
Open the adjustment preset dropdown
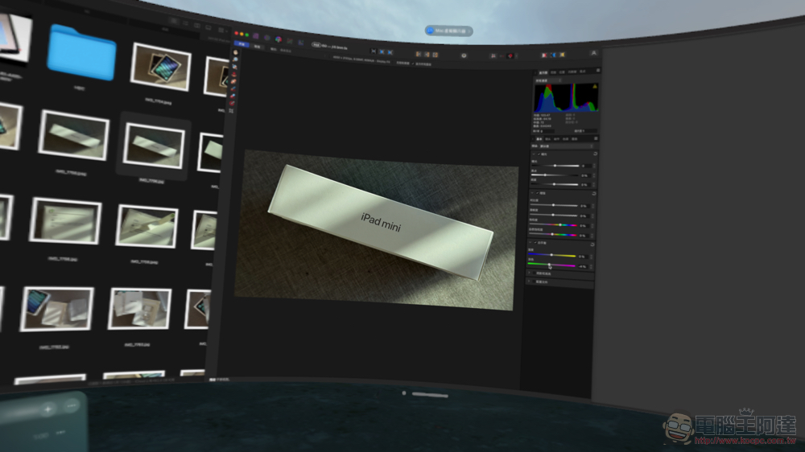tap(566, 146)
